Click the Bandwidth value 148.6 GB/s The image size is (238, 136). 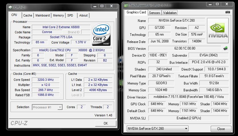[214, 90]
